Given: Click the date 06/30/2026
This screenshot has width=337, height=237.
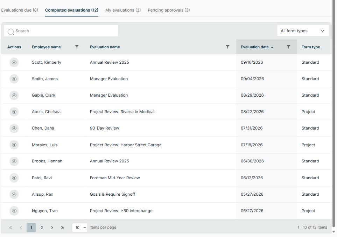Looking at the screenshot, I should click(x=252, y=161).
